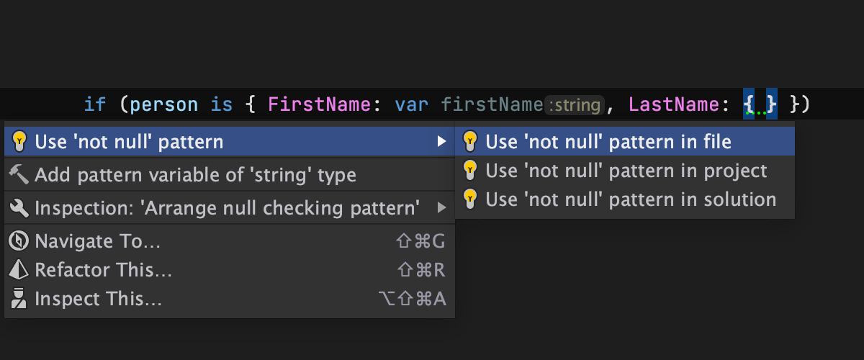The height and width of the screenshot is (360, 864).
Task: Open the "Refactor This…" menu entry
Action: click(x=104, y=270)
